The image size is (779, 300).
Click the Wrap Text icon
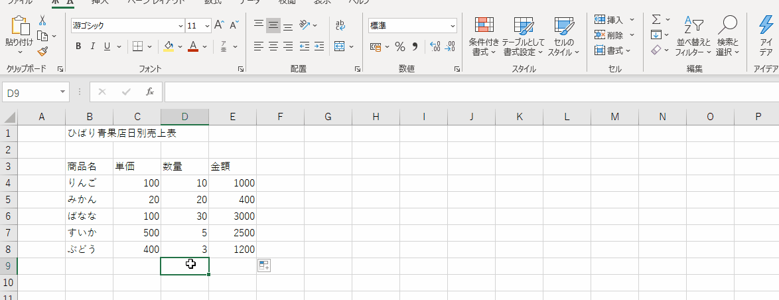(340, 25)
